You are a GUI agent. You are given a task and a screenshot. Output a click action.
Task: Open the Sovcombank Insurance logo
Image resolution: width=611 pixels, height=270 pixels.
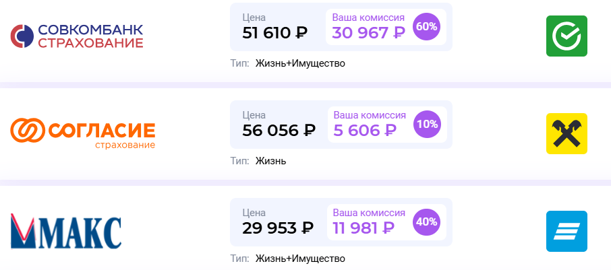pyautogui.click(x=77, y=36)
